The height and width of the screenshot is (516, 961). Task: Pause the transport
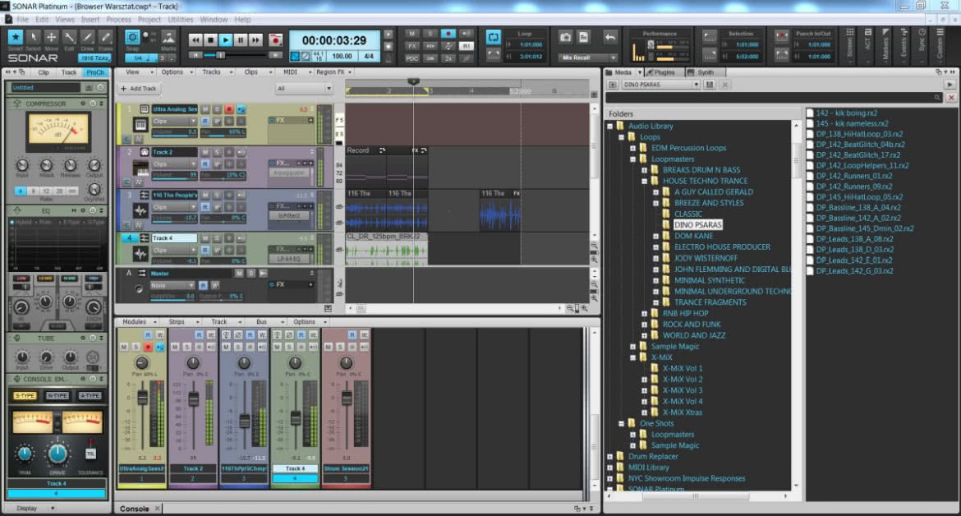(x=241, y=39)
